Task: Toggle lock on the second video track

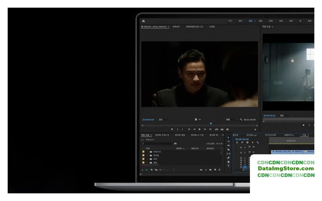Action: coord(241,153)
